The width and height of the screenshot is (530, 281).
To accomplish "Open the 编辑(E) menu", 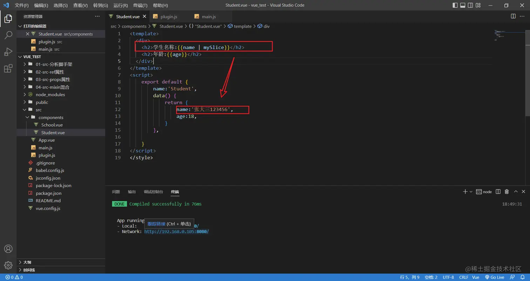I will [x=41, y=5].
